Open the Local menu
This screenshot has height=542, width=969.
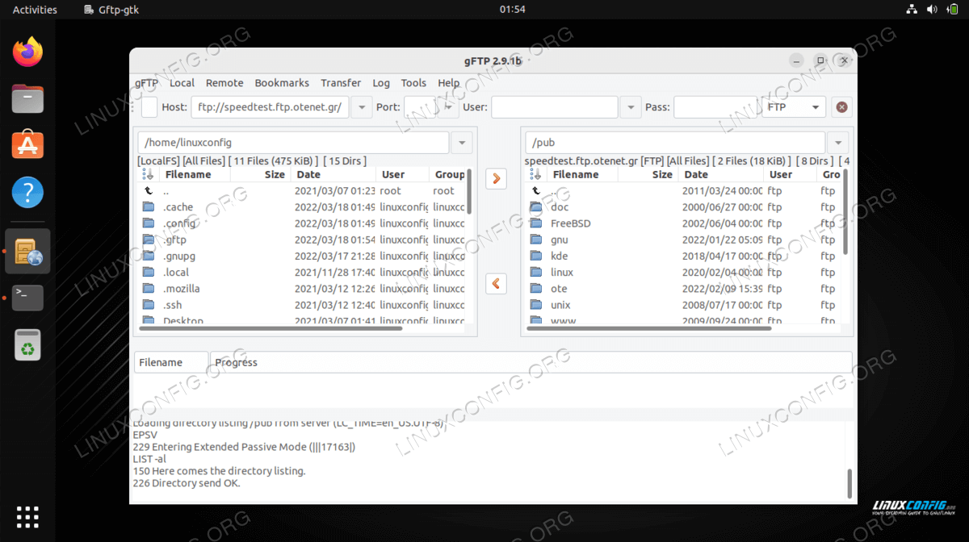[182, 83]
